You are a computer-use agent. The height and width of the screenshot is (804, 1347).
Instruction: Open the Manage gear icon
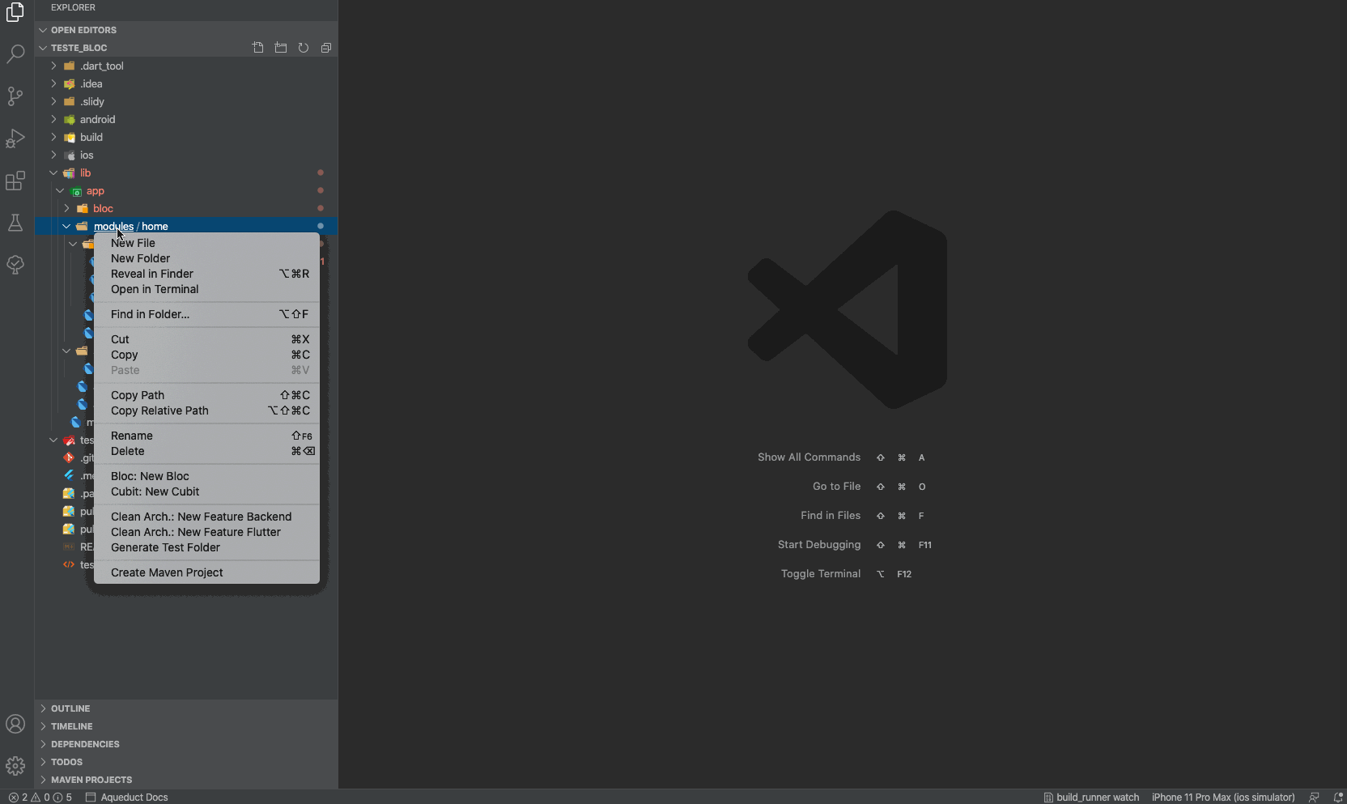point(15,766)
